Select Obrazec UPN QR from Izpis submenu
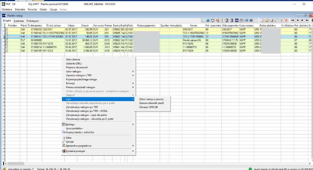The image size is (313, 170). 148,107
